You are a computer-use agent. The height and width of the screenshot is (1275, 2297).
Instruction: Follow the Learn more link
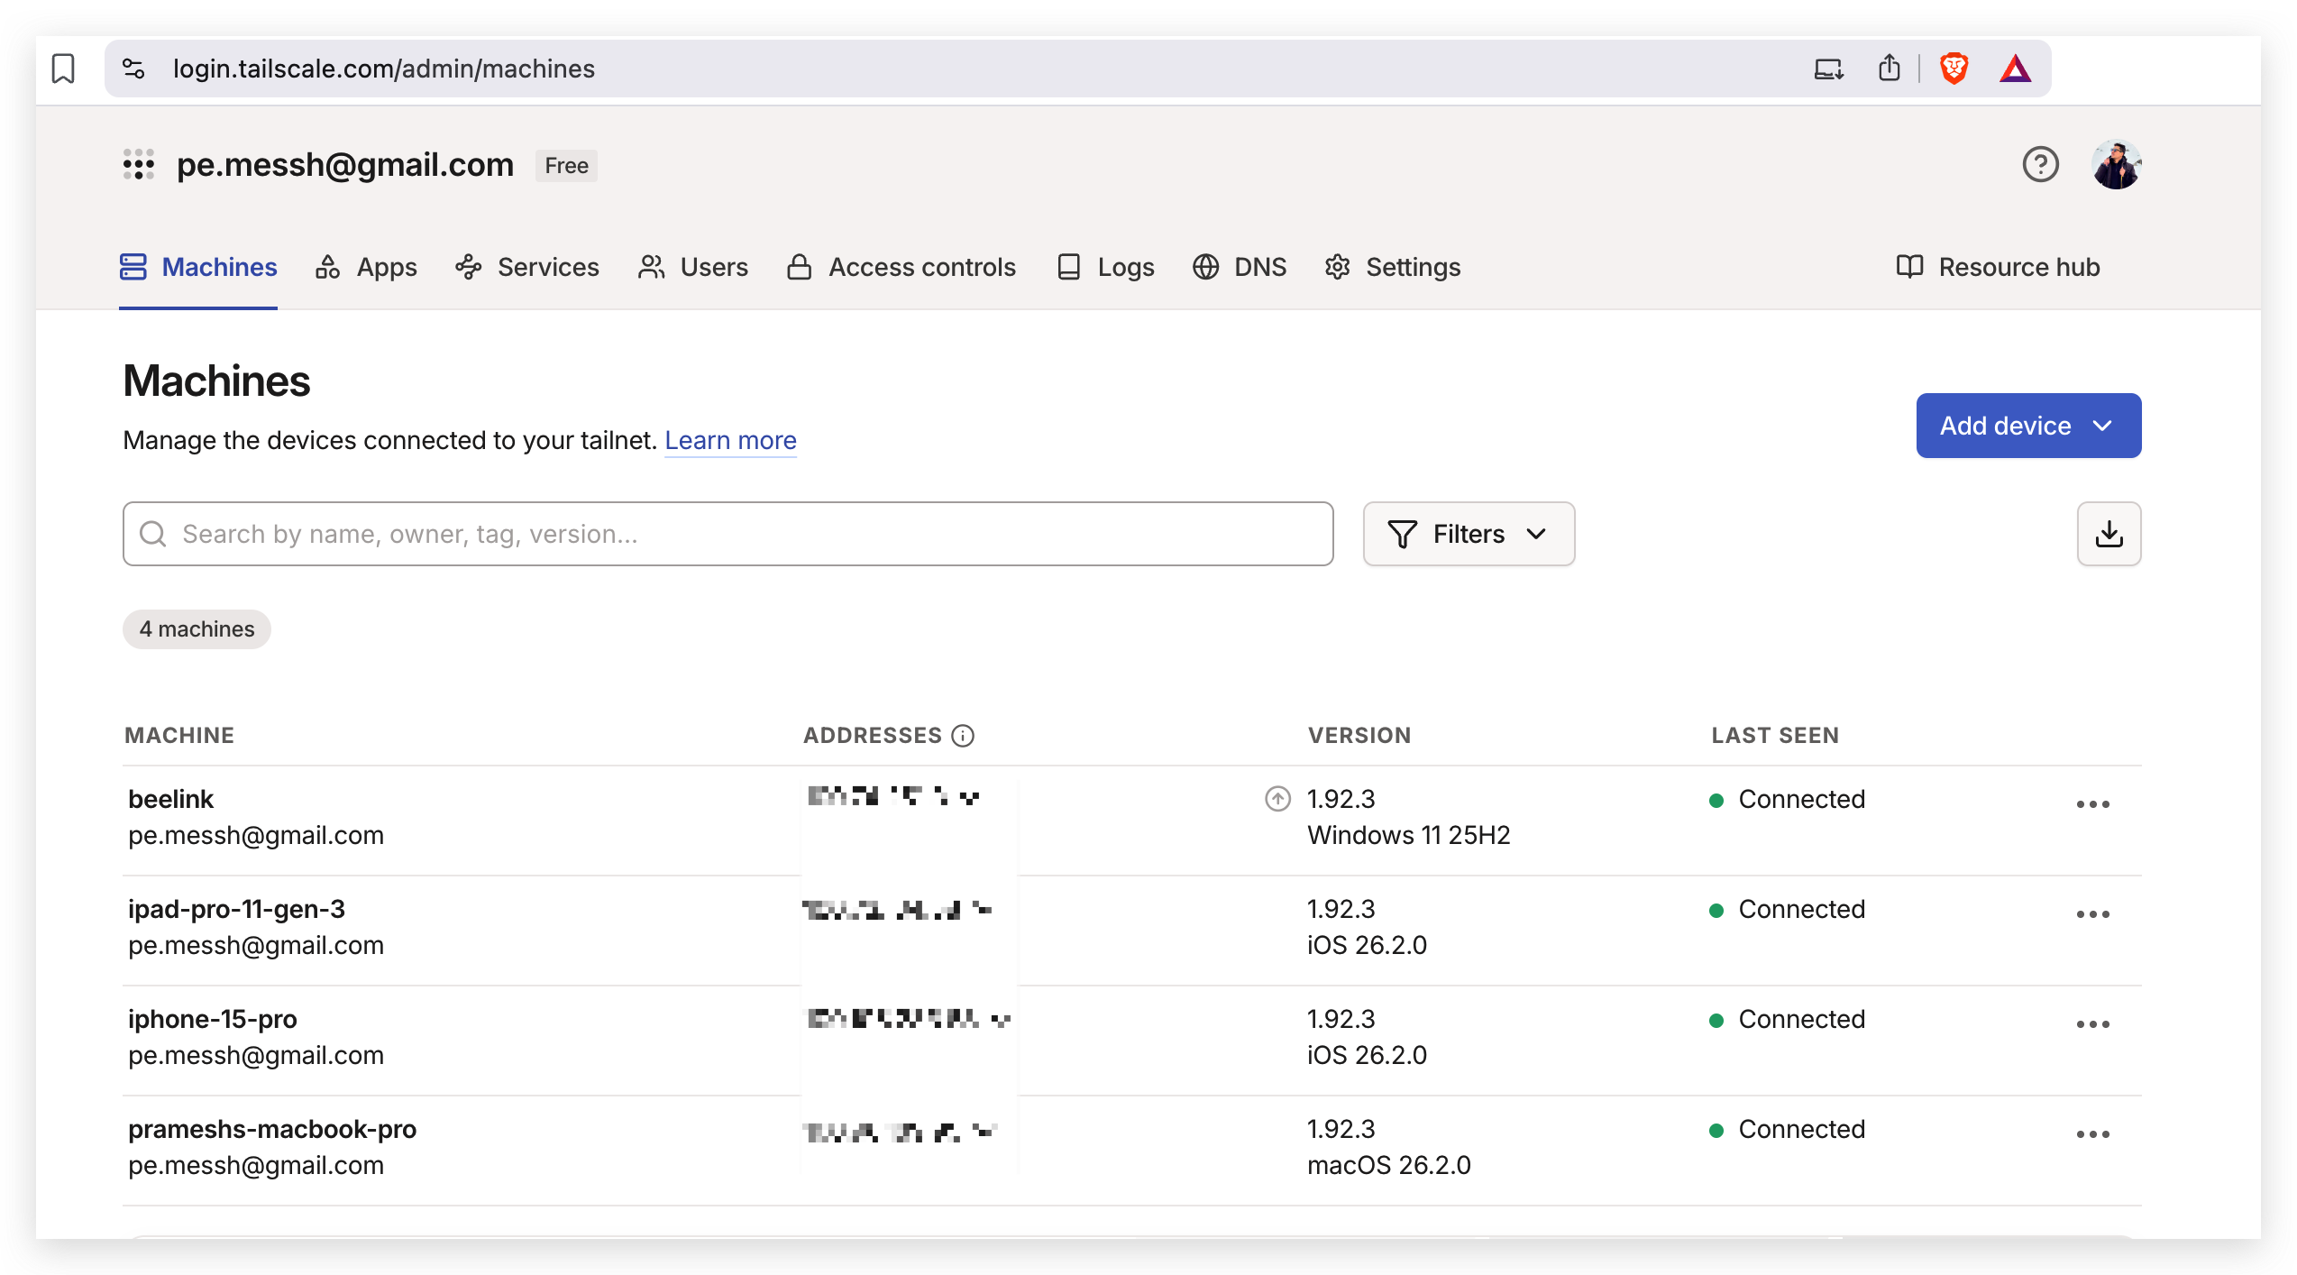pyautogui.click(x=730, y=440)
